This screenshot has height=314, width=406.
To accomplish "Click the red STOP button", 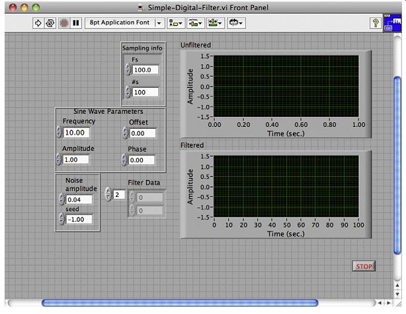I will (364, 266).
